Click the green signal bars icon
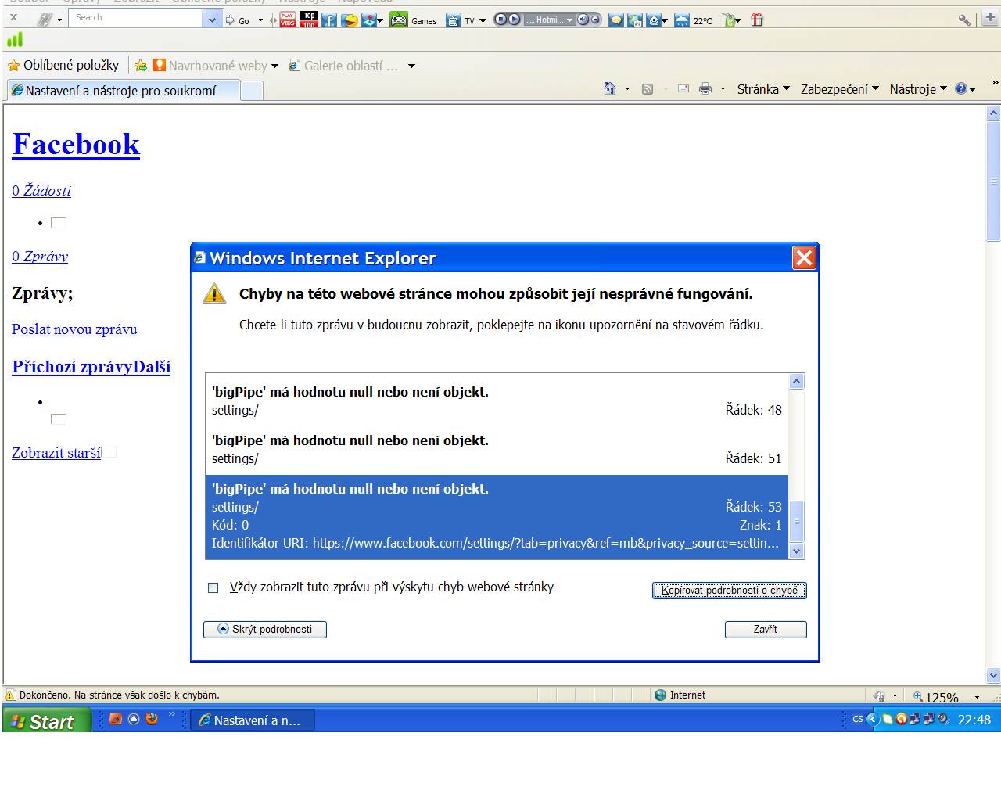 click(15, 39)
